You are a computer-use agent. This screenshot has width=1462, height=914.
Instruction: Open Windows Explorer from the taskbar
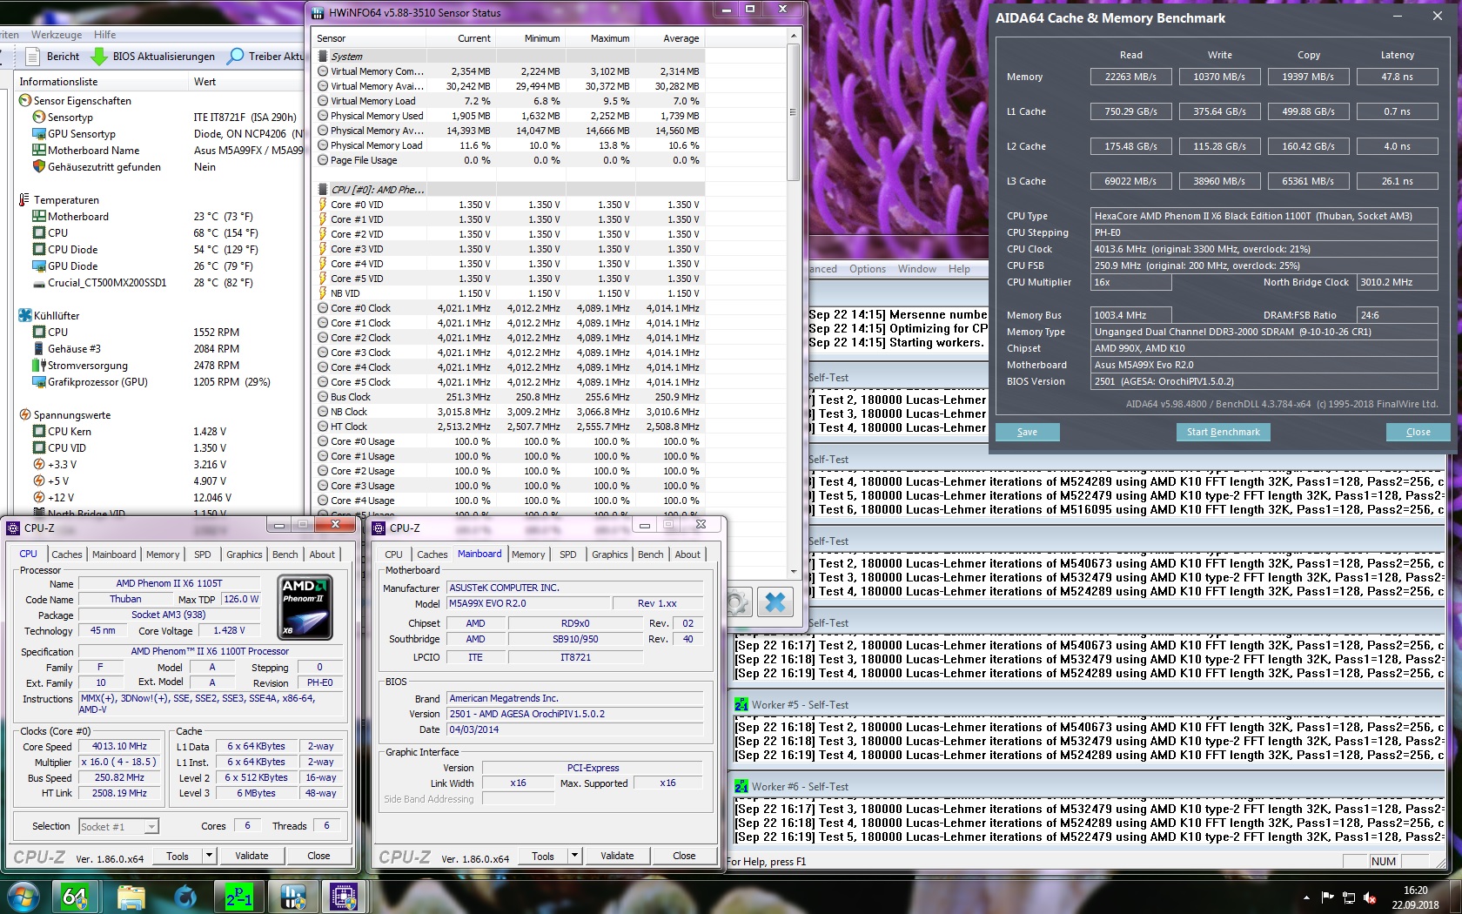131,896
